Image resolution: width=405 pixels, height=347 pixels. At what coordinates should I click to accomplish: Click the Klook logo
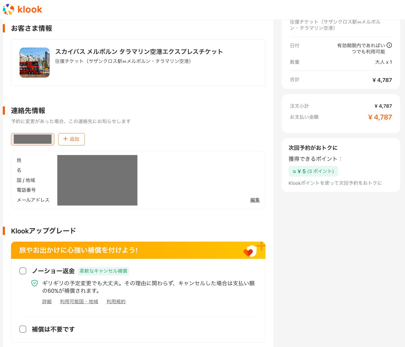(x=22, y=9)
